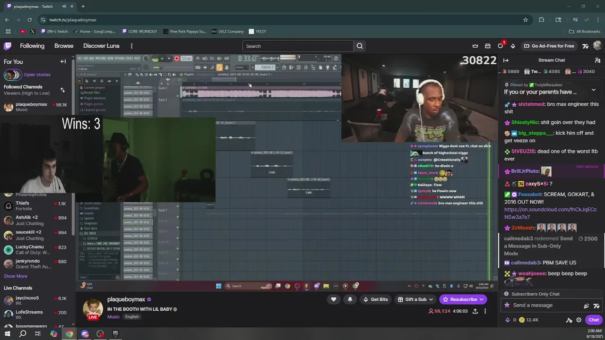Open Chrome main menu dots
Screen dimensions: 605x340
(597, 20)
